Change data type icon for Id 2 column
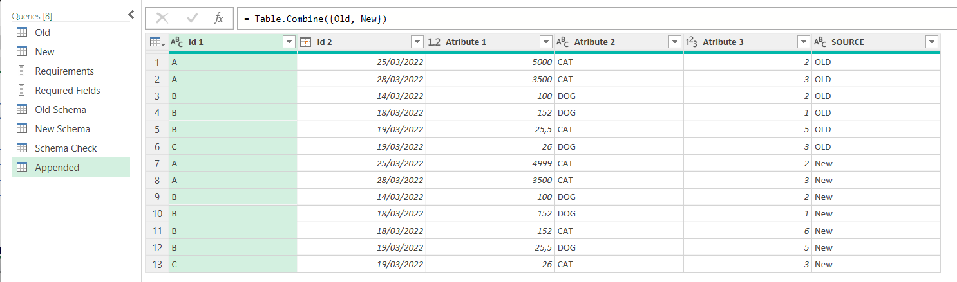The image size is (957, 282). point(306,42)
